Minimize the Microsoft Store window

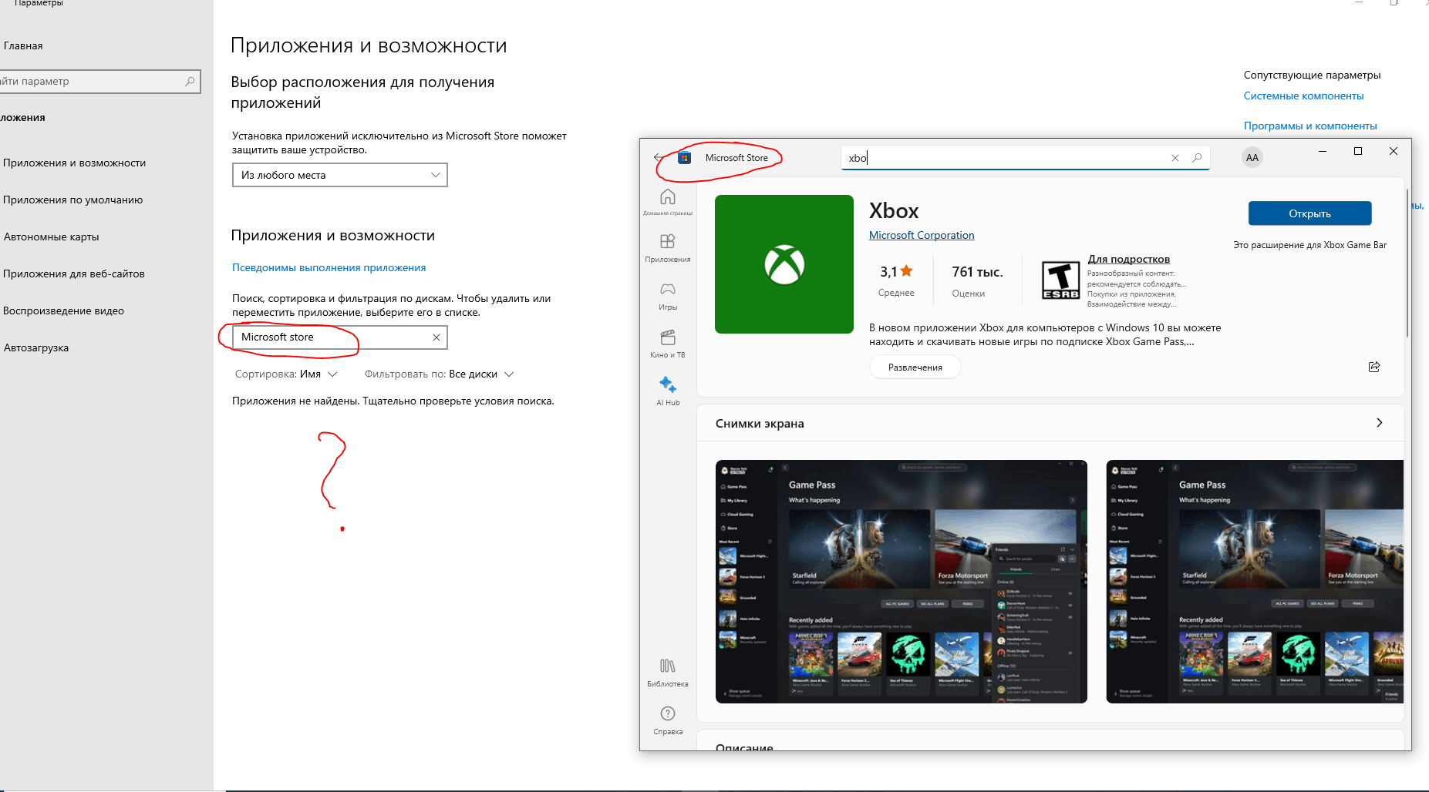click(1323, 151)
